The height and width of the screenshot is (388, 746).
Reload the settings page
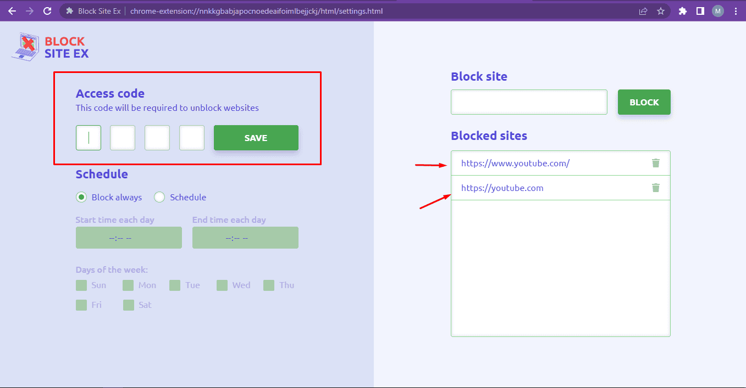coord(48,10)
